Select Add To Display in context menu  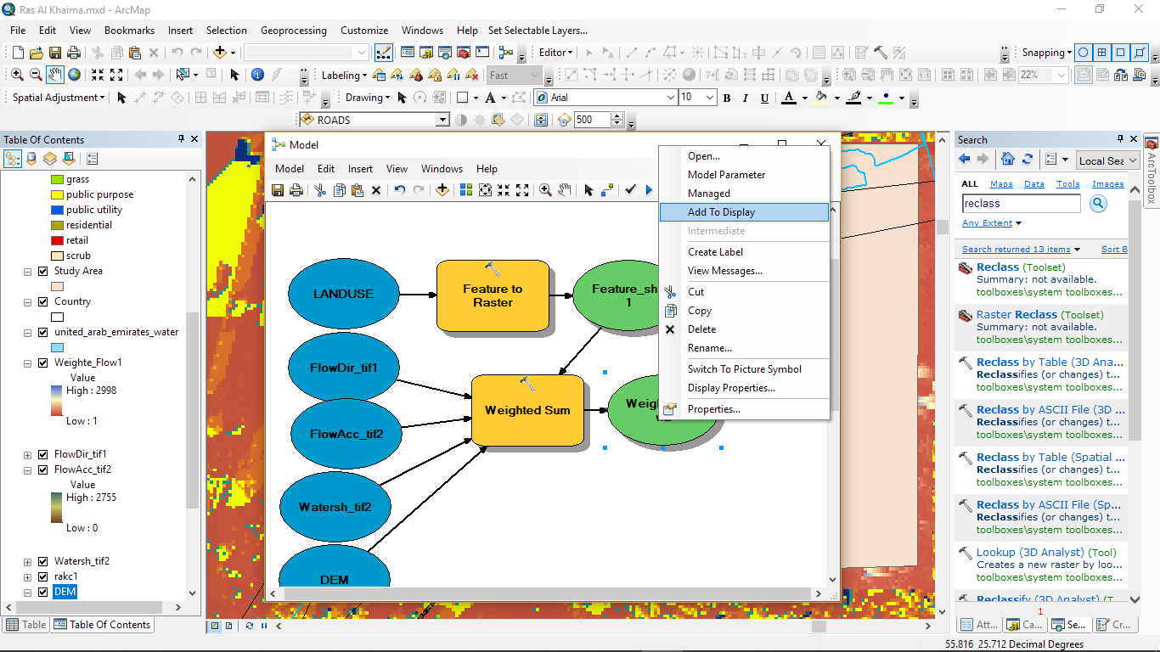pos(744,212)
